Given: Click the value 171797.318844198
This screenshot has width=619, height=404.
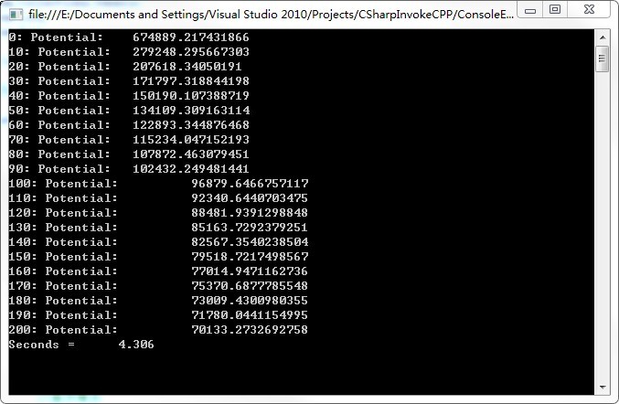Looking at the screenshot, I should pos(191,80).
